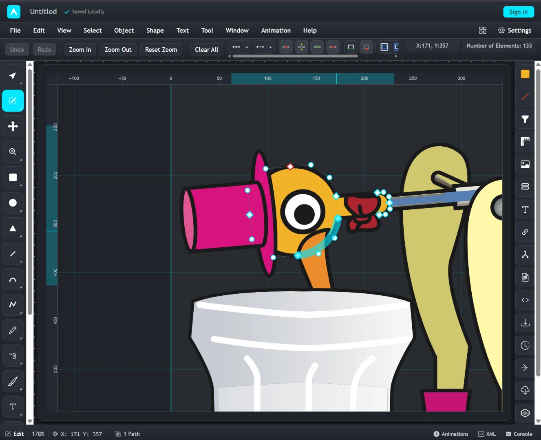The image size is (541, 440).
Task: Pick the Triangle shape tool
Action: click(13, 228)
